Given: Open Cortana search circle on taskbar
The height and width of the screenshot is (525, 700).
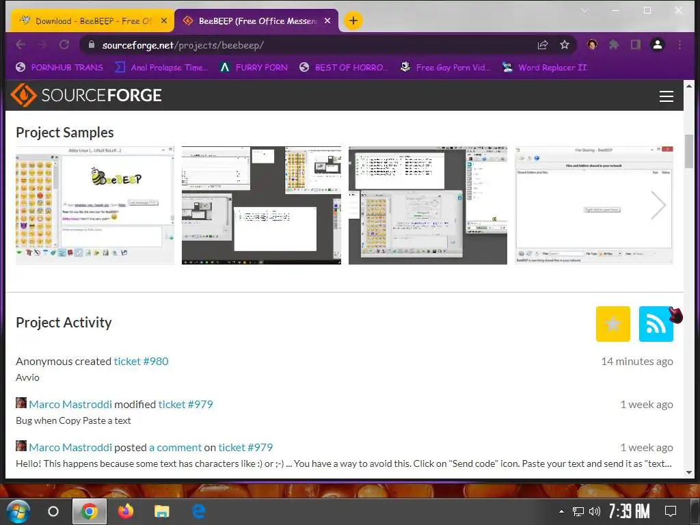Looking at the screenshot, I should (53, 511).
